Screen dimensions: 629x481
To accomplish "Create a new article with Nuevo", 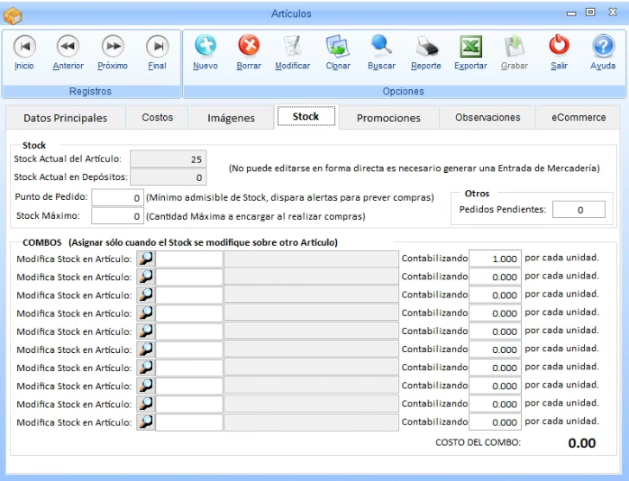I will [x=205, y=52].
